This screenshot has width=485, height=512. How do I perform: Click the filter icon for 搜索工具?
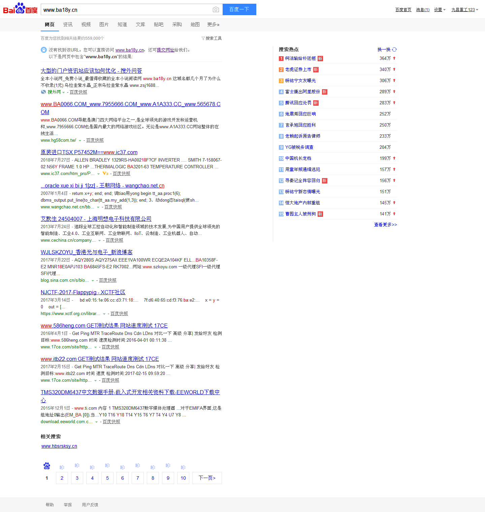pos(203,38)
